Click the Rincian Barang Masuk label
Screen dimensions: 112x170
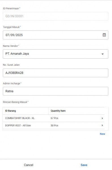16,102
